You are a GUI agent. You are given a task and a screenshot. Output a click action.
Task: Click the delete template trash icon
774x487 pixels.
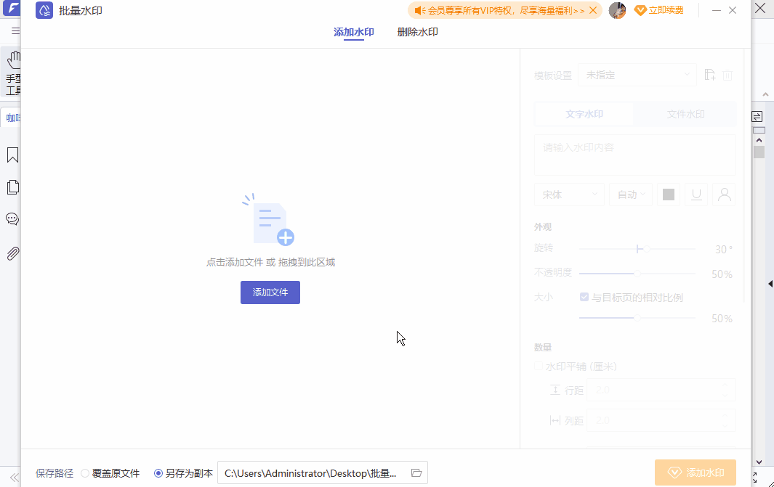pyautogui.click(x=727, y=74)
